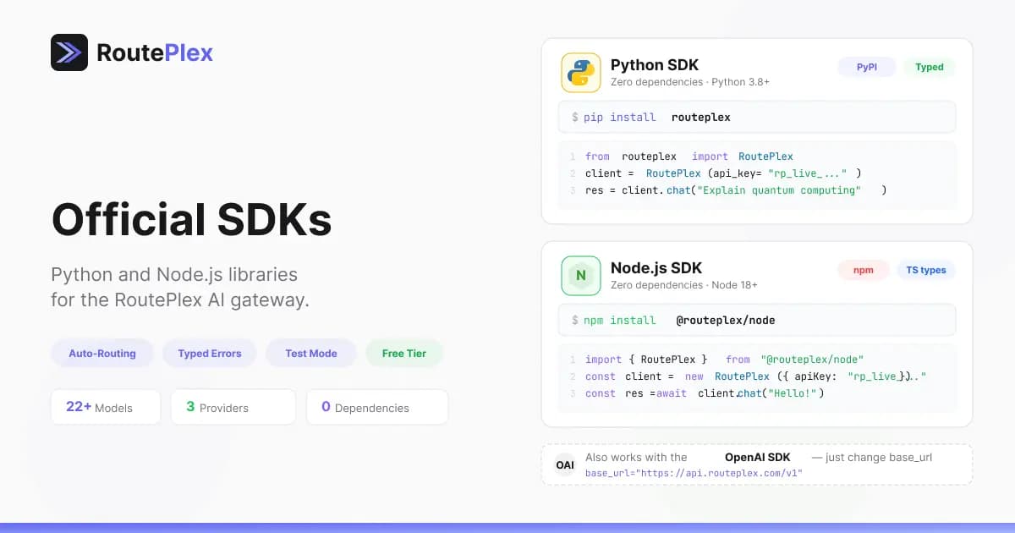
Task: Select the TS types badge
Action: (x=925, y=270)
